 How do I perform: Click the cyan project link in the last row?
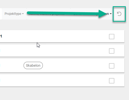[x=0, y=80]
